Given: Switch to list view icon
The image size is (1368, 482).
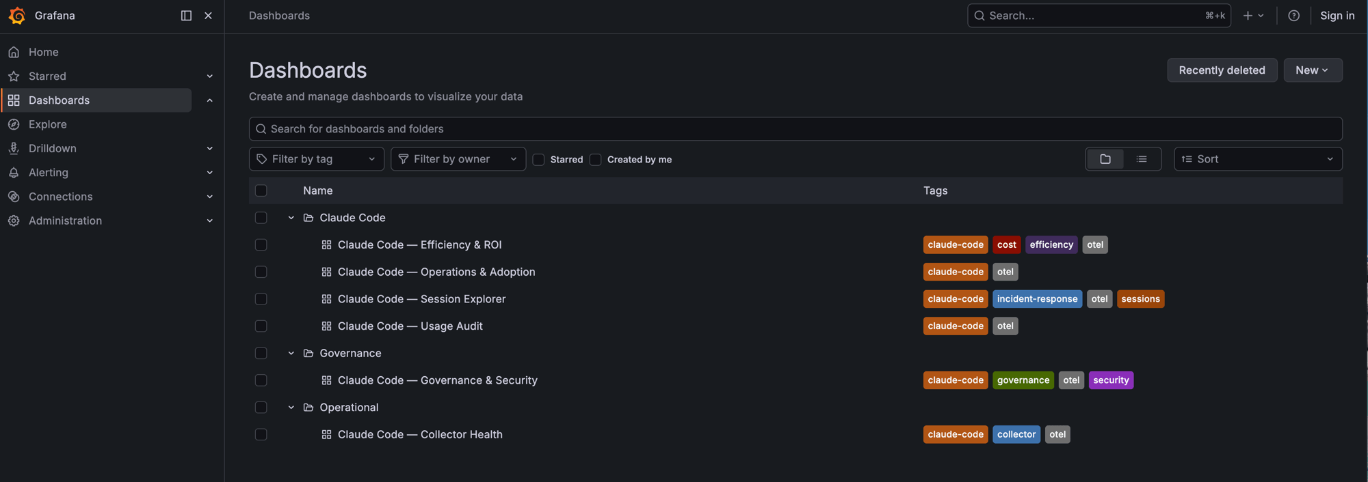Looking at the screenshot, I should [x=1142, y=159].
